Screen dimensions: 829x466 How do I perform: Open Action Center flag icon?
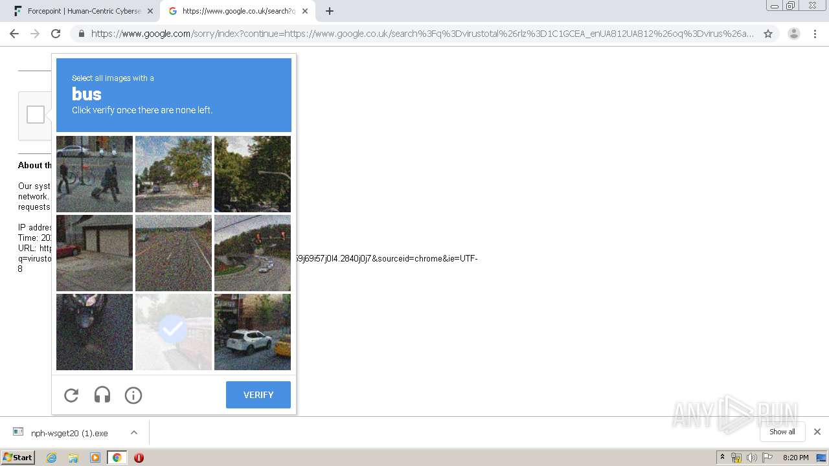click(767, 458)
